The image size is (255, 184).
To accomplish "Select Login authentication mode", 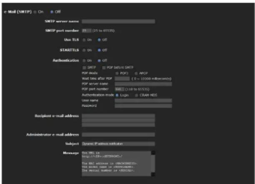I will 117,95.
